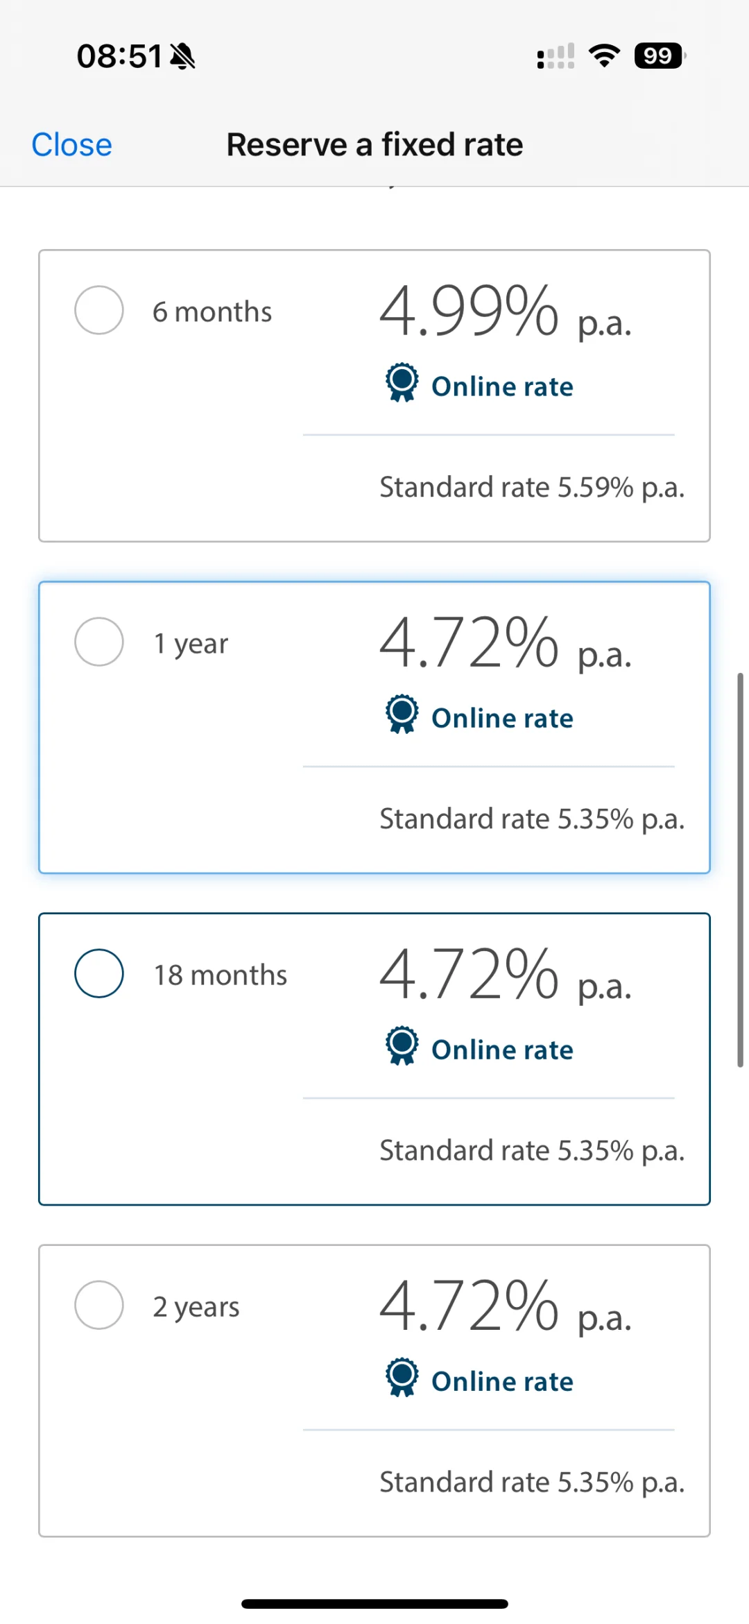Tap the rosette icon for 1 year rate

(402, 714)
